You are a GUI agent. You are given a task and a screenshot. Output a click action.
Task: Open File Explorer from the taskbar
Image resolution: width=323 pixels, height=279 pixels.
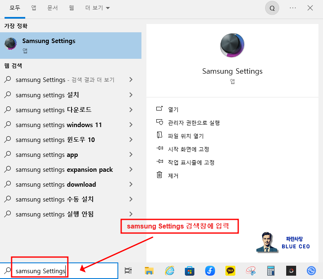tap(149, 271)
